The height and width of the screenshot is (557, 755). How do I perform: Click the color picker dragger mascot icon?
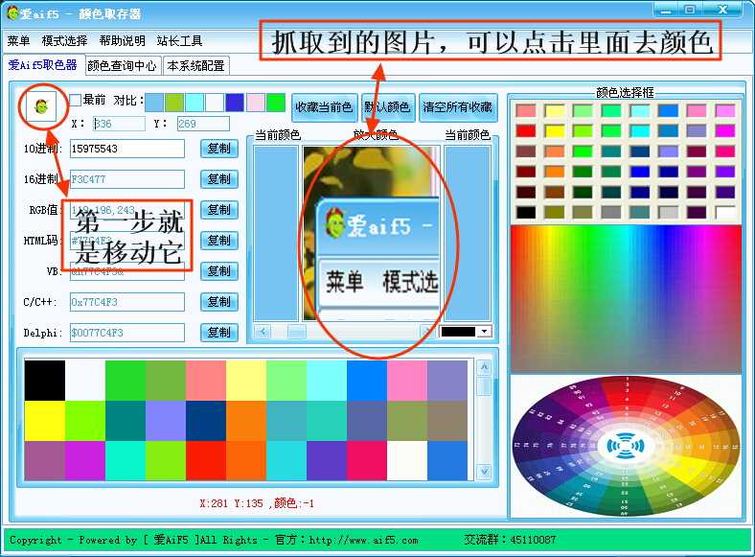tap(42, 106)
